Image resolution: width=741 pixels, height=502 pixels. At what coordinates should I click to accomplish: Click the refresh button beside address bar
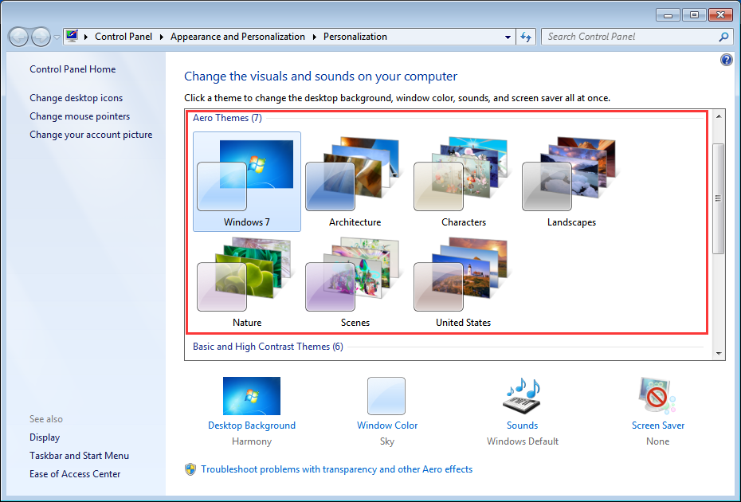[526, 37]
